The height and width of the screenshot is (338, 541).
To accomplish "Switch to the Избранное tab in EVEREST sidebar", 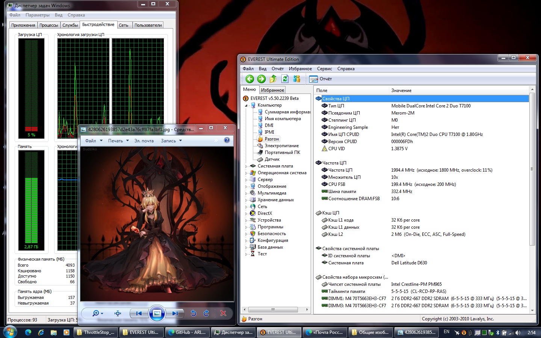I will pyautogui.click(x=272, y=90).
